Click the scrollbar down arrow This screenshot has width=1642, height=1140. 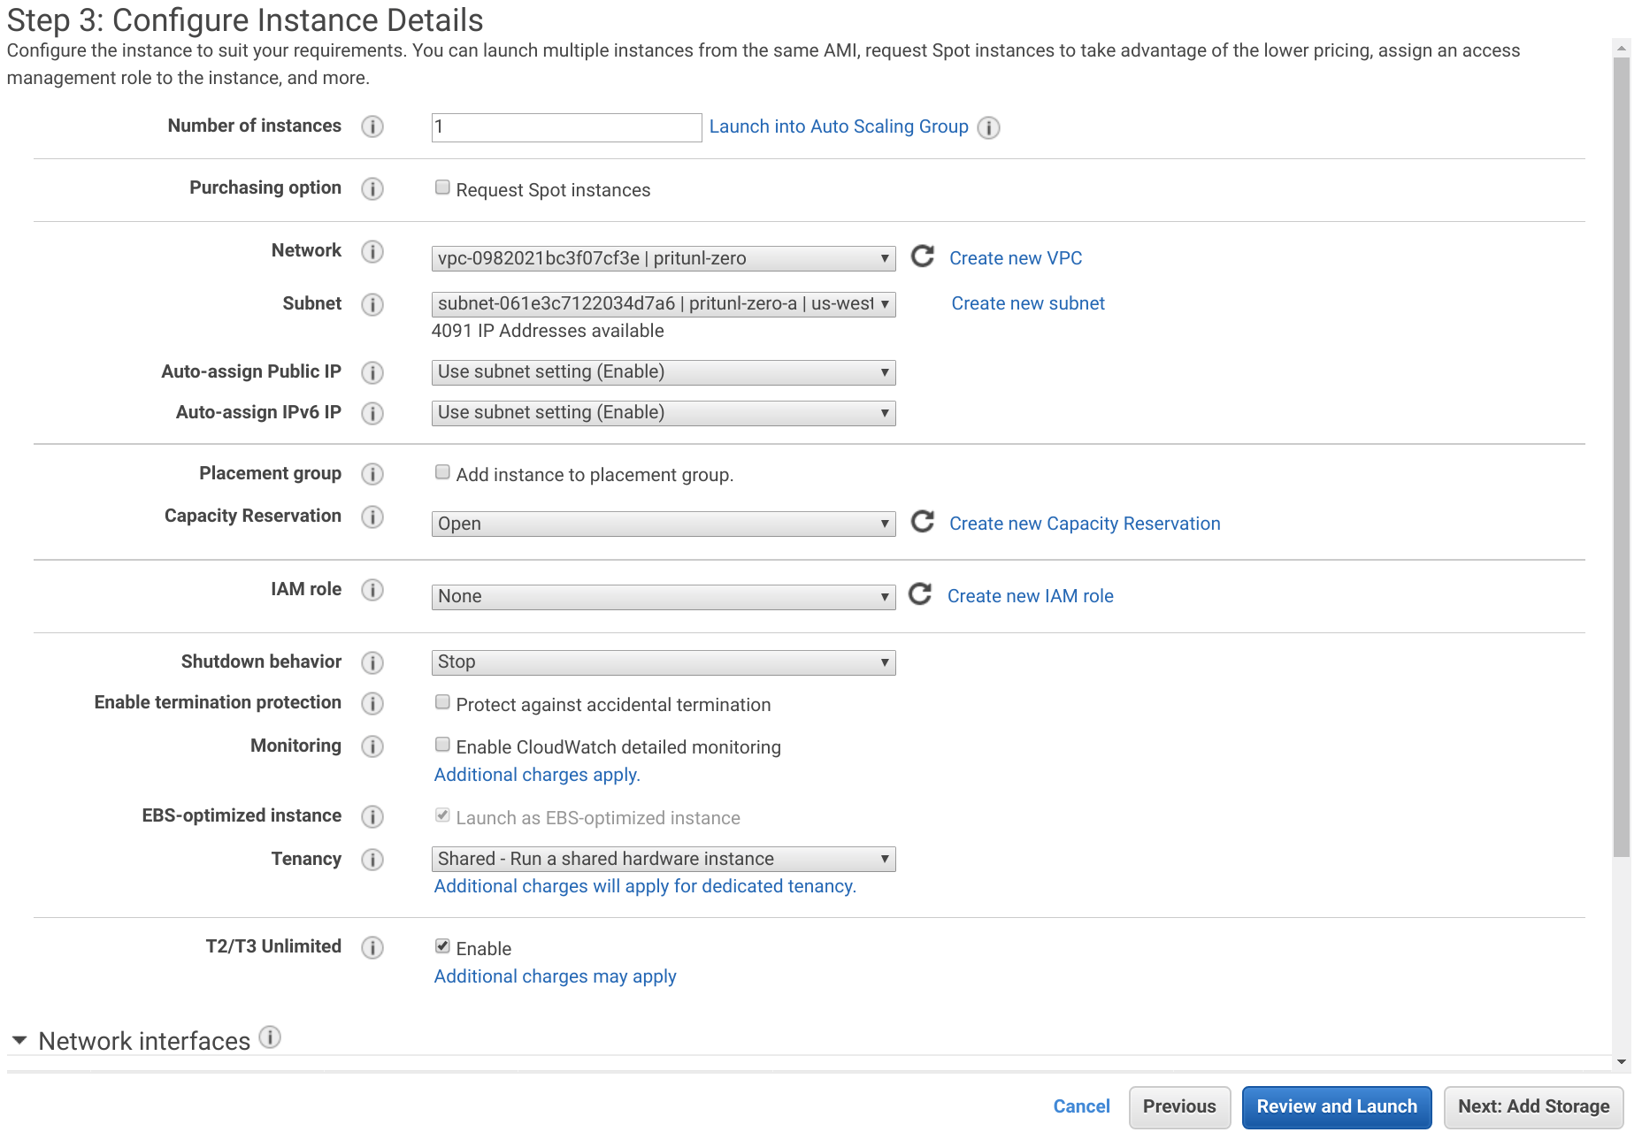(x=1622, y=1061)
